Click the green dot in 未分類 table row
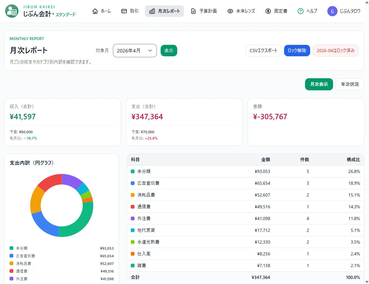The width and height of the screenshot is (369, 284). 133,171
